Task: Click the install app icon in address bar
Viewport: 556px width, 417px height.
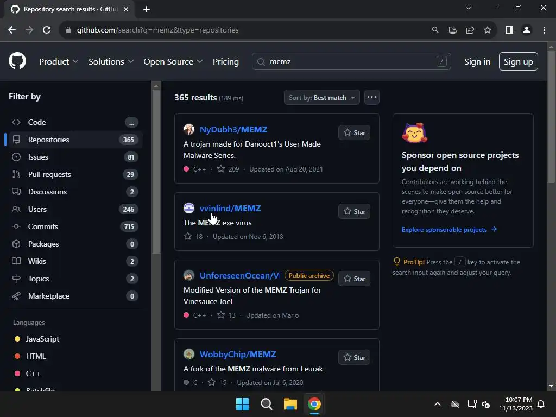Action: pos(452,30)
